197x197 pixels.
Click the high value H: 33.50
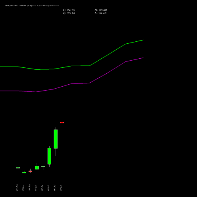pyautogui.click(x=101, y=10)
